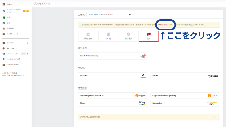Screen dimensions: 226x127
Task: Expand the trading accounts (取引口座) submenu
Action: (x=28, y=43)
